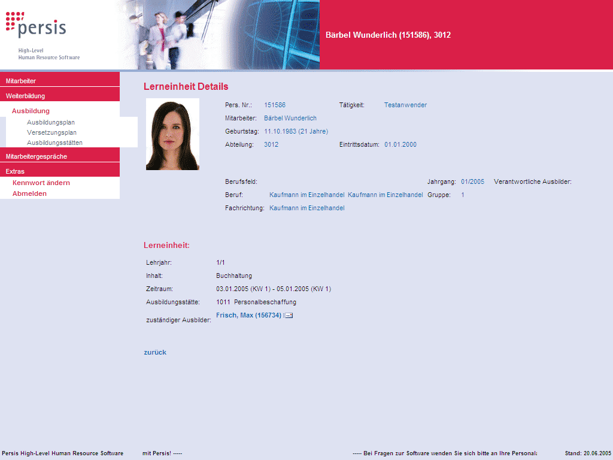
Task: Expand the Extras menu section
Action: coord(15,171)
